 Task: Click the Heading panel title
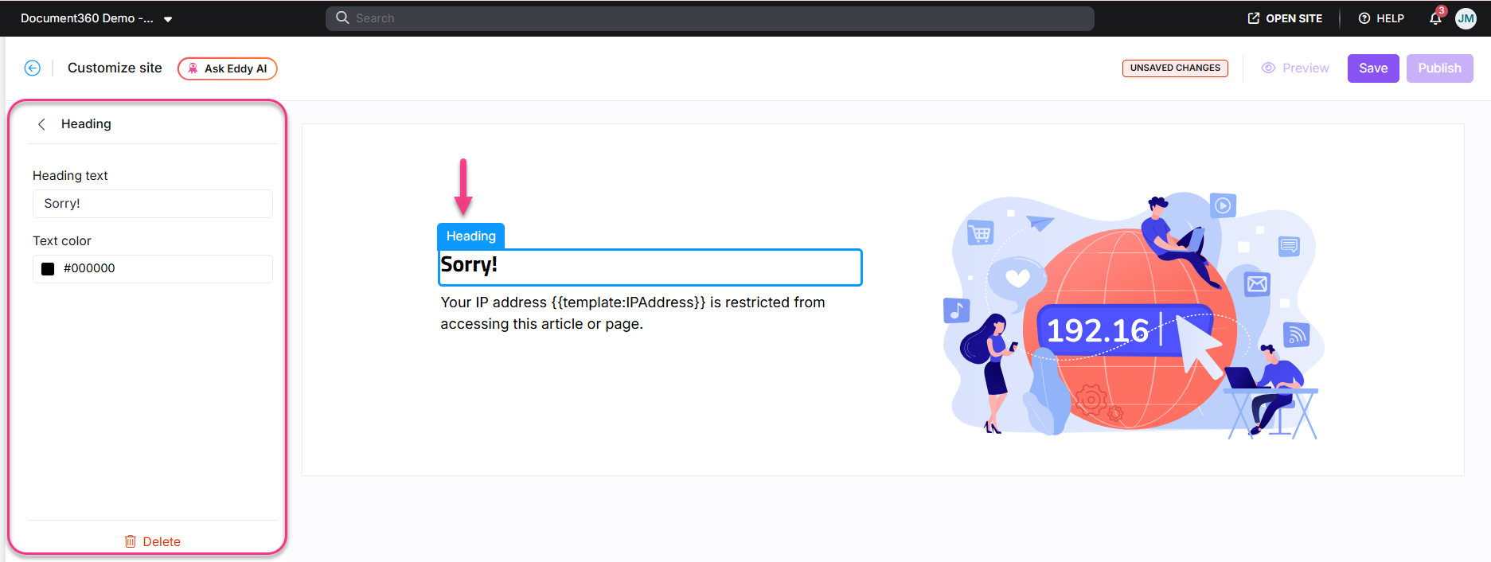coord(86,124)
